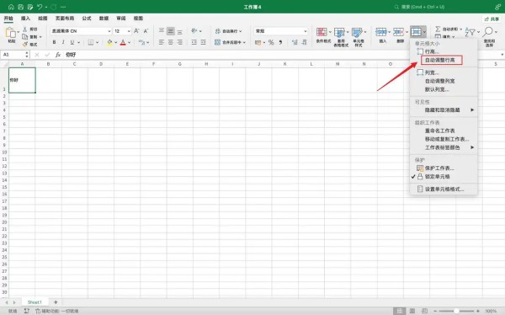
Task: Click the zoom in plus button
Action: (478, 311)
